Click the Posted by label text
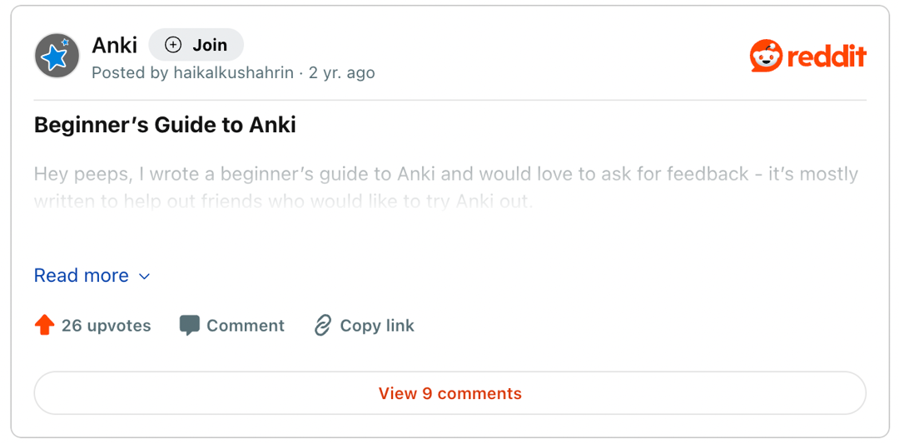The height and width of the screenshot is (443, 899). [x=130, y=72]
